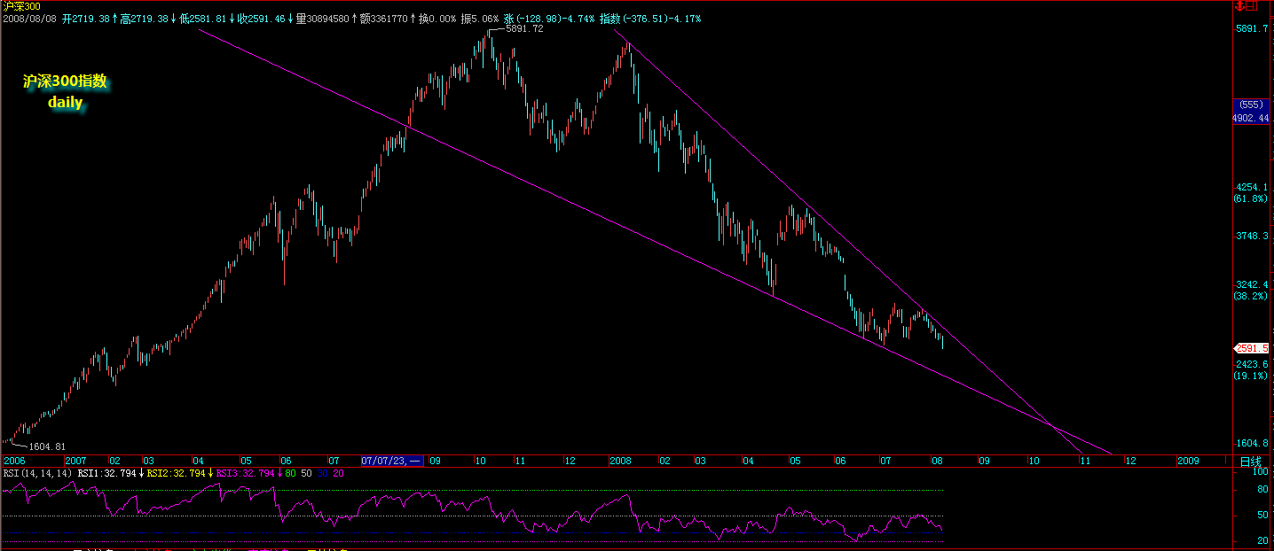Click the close price 收2591.46
Image resolution: width=1274 pixels, height=551 pixels.
[261, 18]
